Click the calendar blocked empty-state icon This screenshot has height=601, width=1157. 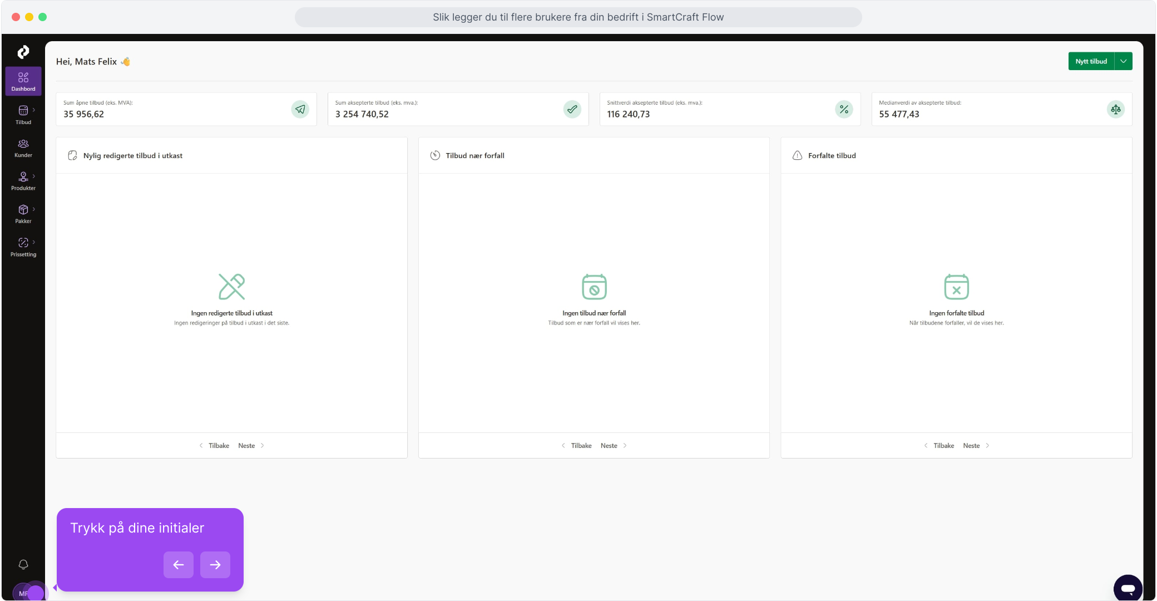pyautogui.click(x=594, y=287)
